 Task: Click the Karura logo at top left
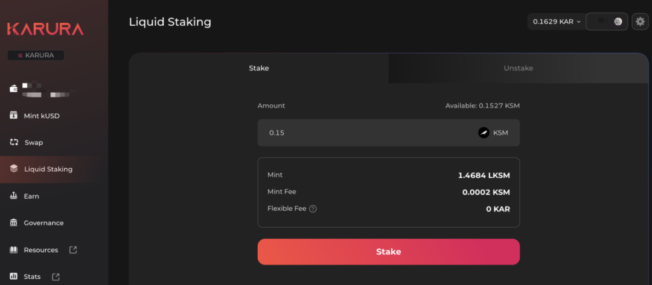click(45, 29)
